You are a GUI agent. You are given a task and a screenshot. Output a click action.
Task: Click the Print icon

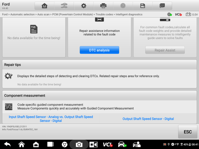(103, 6)
